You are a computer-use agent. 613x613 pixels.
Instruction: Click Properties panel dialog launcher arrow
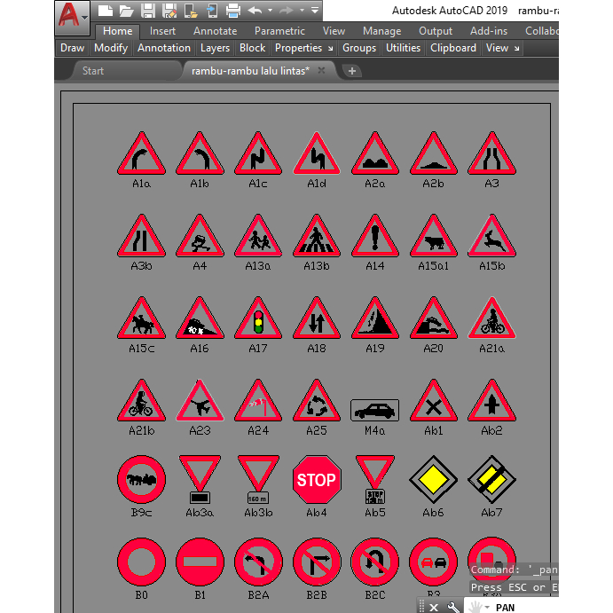(330, 49)
